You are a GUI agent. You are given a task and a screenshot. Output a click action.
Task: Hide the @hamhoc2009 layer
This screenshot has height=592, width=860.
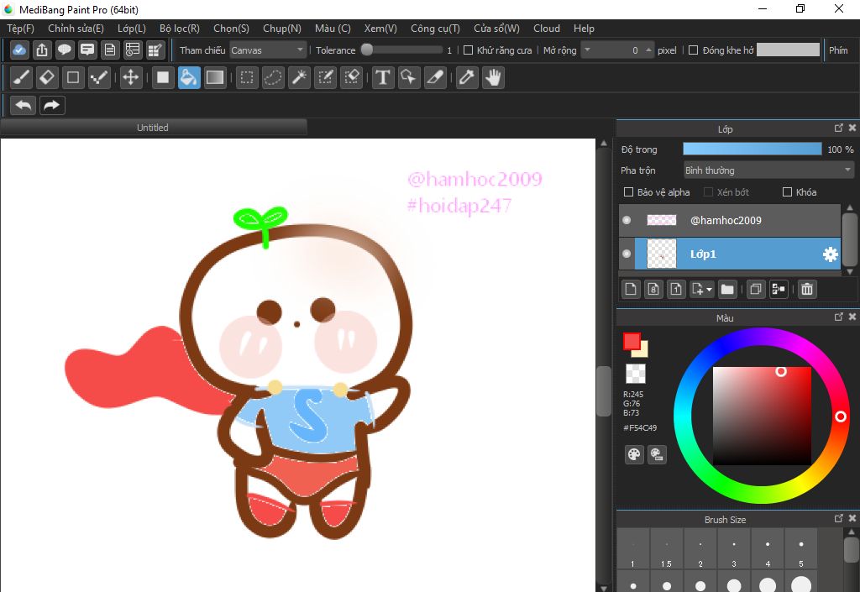tap(627, 221)
